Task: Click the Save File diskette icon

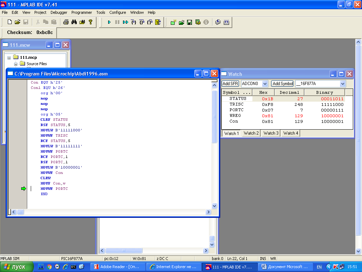Action: point(26,22)
